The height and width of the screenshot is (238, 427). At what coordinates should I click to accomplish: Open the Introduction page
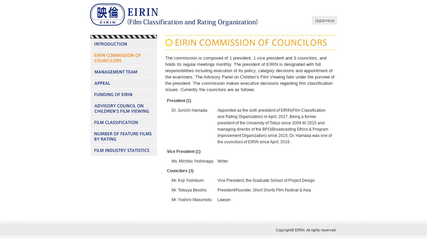(124, 44)
